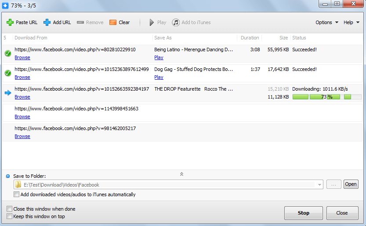Click the green Paste URL plus icon
The image size is (366, 226).
[10, 22]
